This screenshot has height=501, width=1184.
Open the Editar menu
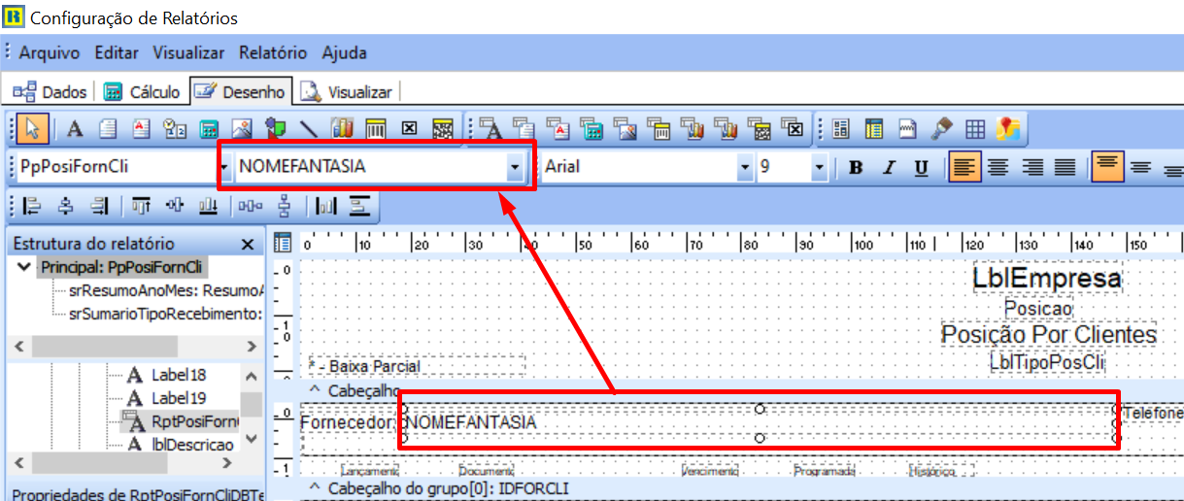pyautogui.click(x=117, y=52)
